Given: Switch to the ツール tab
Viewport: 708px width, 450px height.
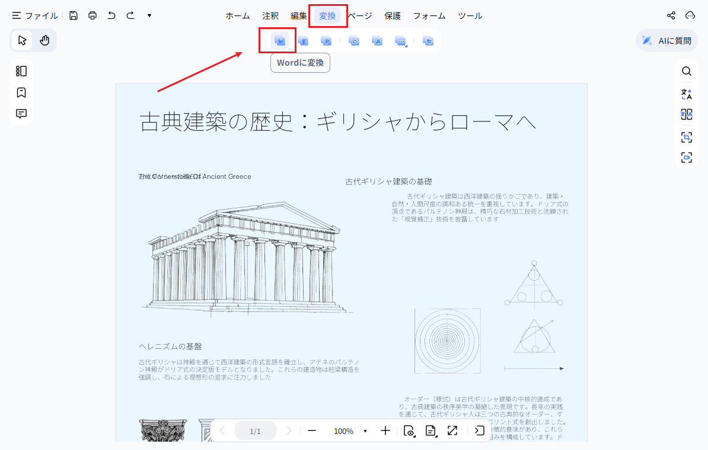Looking at the screenshot, I should click(x=470, y=16).
